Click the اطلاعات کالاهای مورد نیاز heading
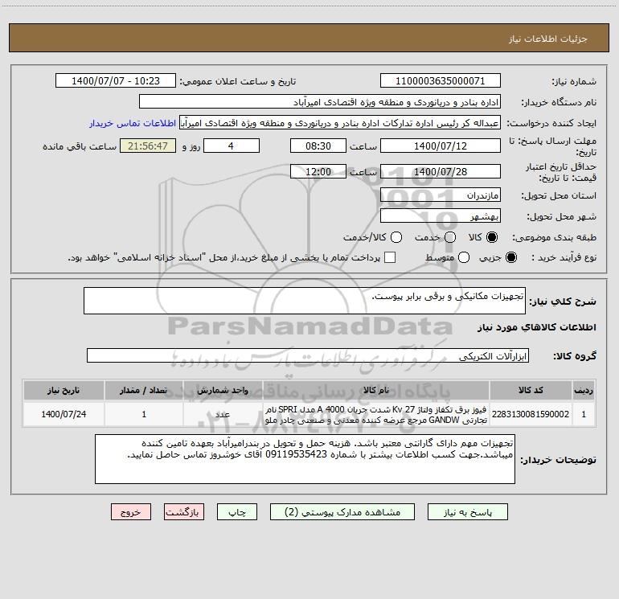Screen dimensions: 619x599 pyautogui.click(x=537, y=327)
